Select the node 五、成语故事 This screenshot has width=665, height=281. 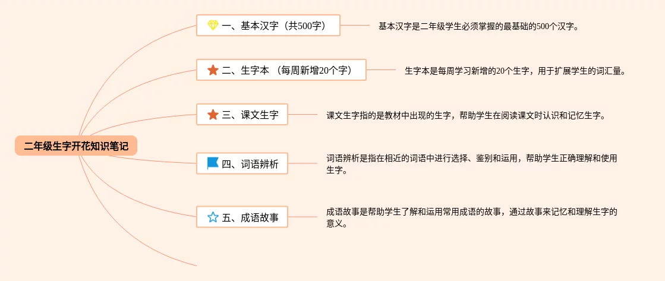242,217
